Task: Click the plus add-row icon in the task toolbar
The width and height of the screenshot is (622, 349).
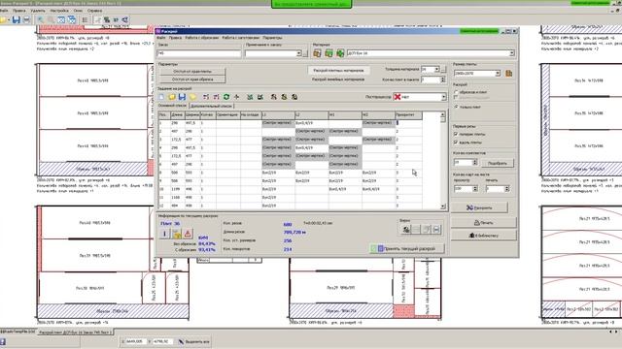Action: click(236, 97)
